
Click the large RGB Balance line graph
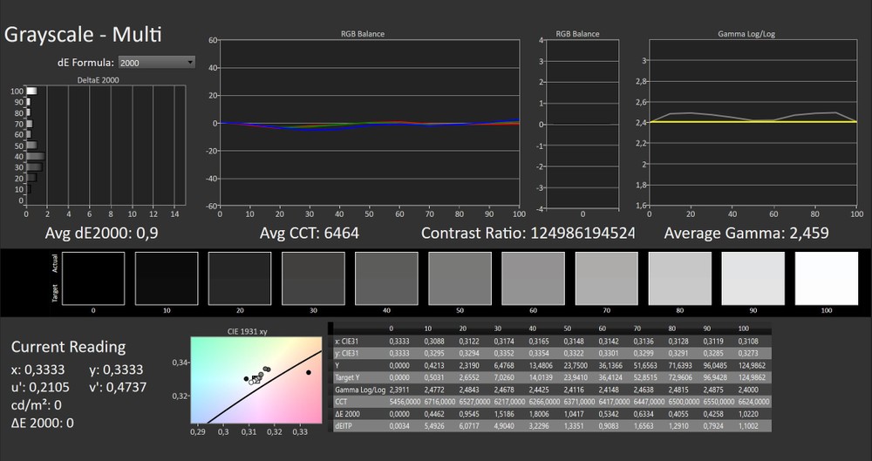click(x=369, y=122)
